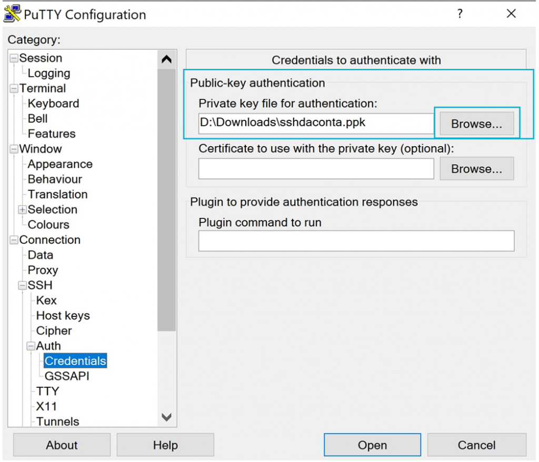
Task: Browse for the private key file
Action: click(x=477, y=124)
